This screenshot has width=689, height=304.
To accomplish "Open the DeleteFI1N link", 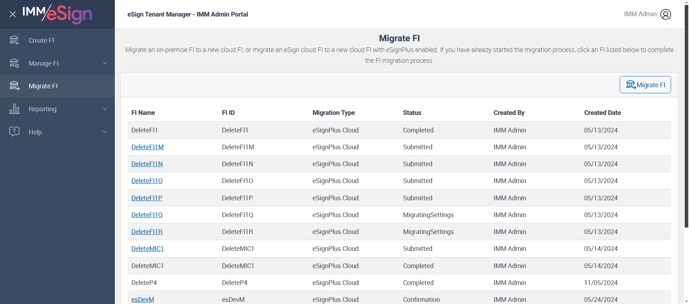I will pos(147,164).
